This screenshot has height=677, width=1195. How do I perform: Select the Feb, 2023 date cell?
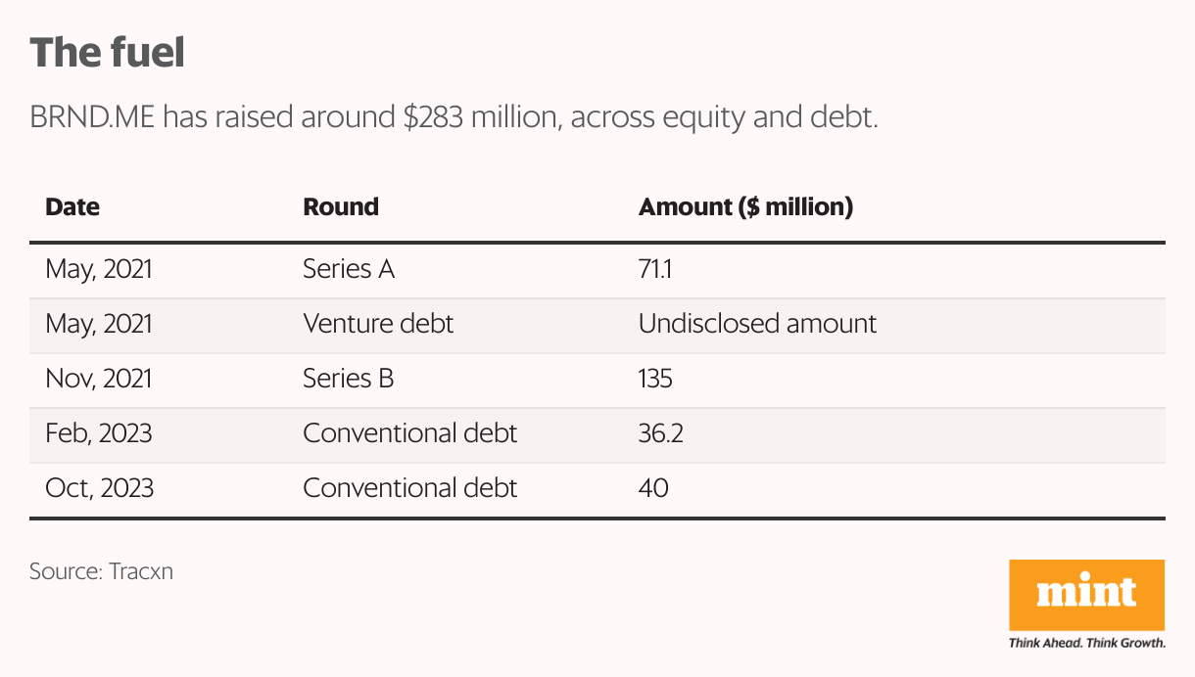(99, 432)
